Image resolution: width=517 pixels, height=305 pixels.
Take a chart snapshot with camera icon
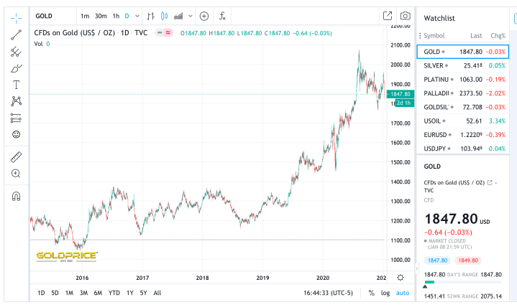click(x=406, y=16)
